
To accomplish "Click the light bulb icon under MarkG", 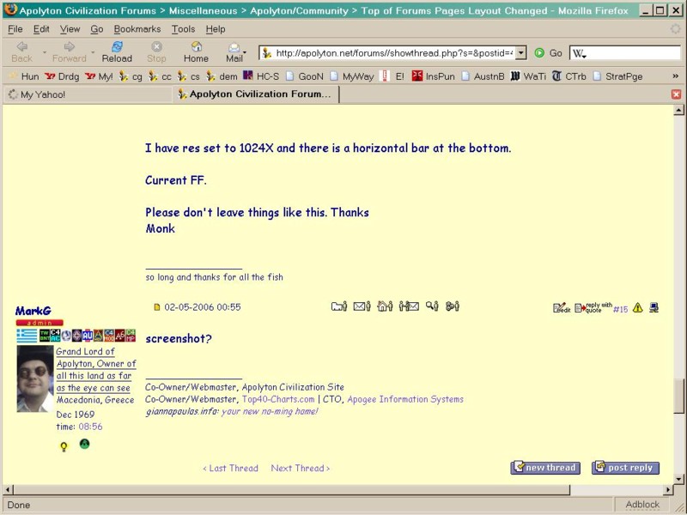I will pos(64,445).
